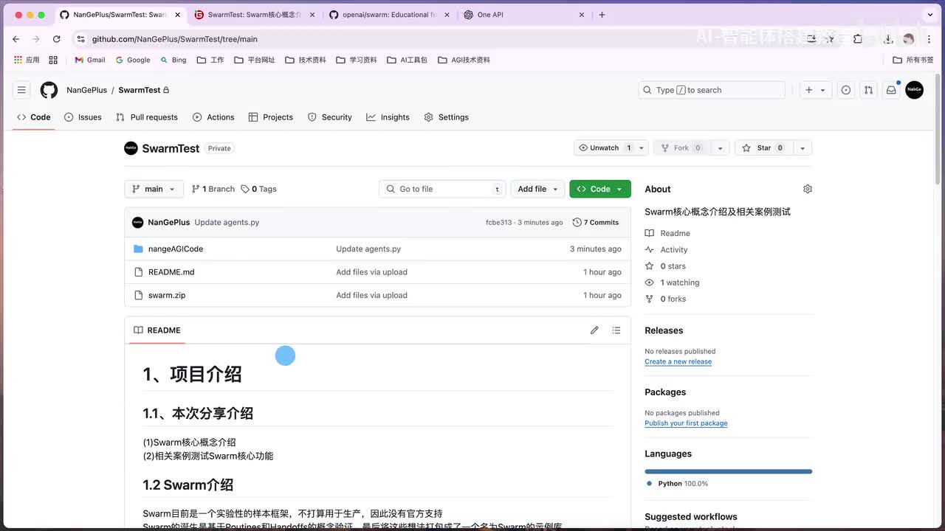Expand the Unwatch options arrow

pos(641,148)
